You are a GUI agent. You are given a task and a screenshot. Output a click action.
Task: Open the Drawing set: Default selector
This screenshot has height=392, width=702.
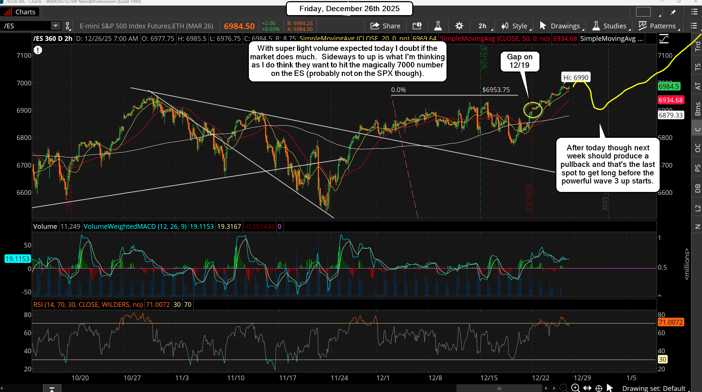(653, 388)
